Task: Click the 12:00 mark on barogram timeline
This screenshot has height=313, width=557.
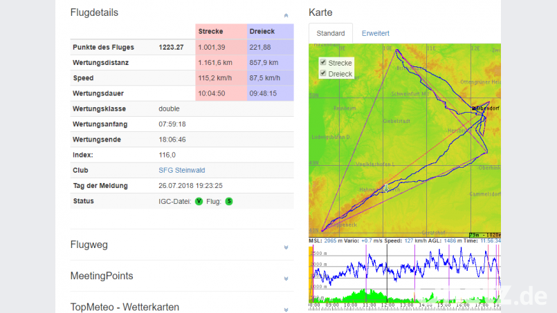Action: (389, 304)
